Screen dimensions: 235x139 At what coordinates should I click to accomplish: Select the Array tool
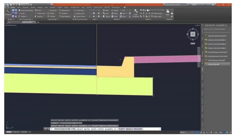pos(123,17)
